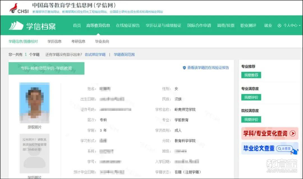Switch to the 毕业去向 tab
This screenshot has width=303, height=179.
[x=102, y=41]
